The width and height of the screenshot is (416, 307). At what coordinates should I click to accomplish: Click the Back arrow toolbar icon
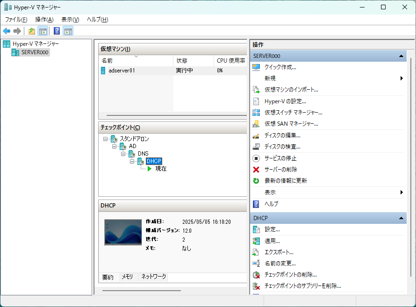(7, 31)
